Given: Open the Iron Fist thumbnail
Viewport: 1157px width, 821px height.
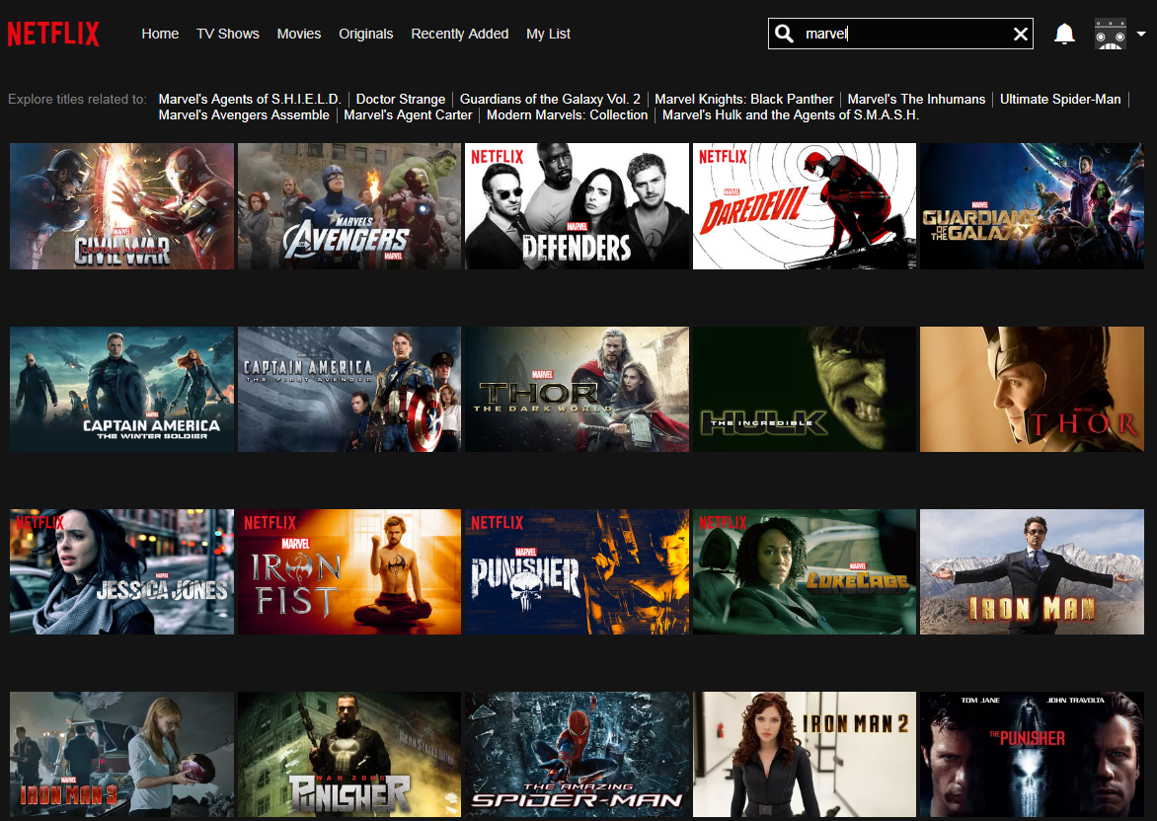Looking at the screenshot, I should [349, 571].
